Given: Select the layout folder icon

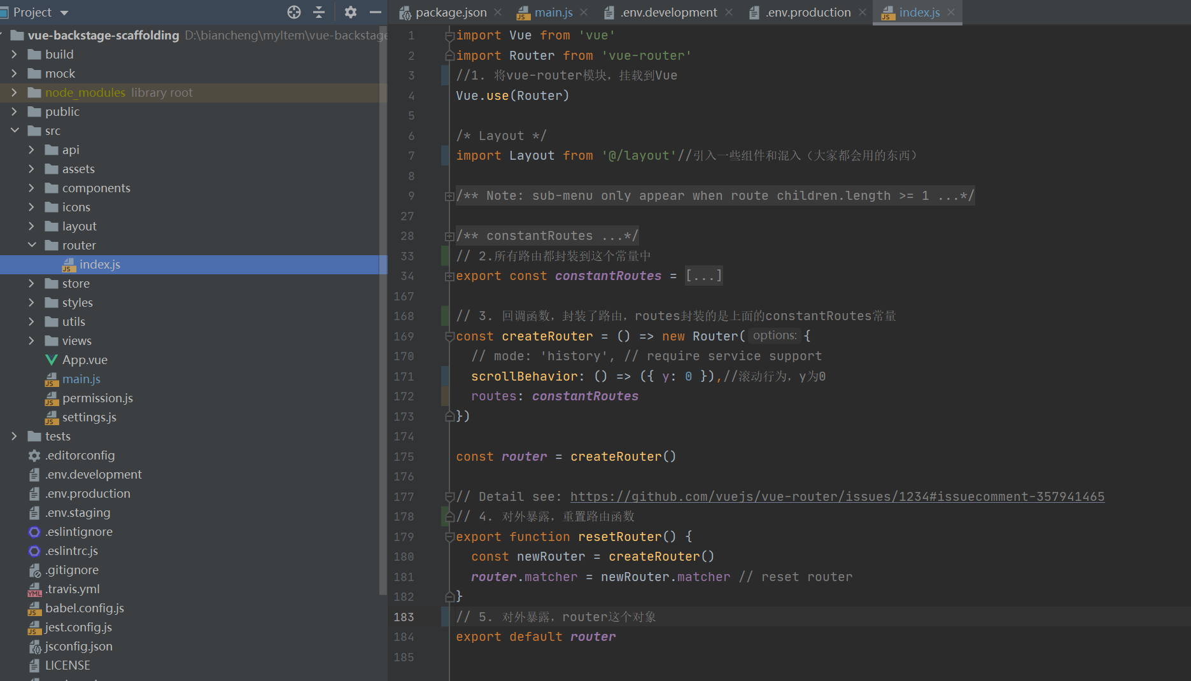Looking at the screenshot, I should point(52,226).
